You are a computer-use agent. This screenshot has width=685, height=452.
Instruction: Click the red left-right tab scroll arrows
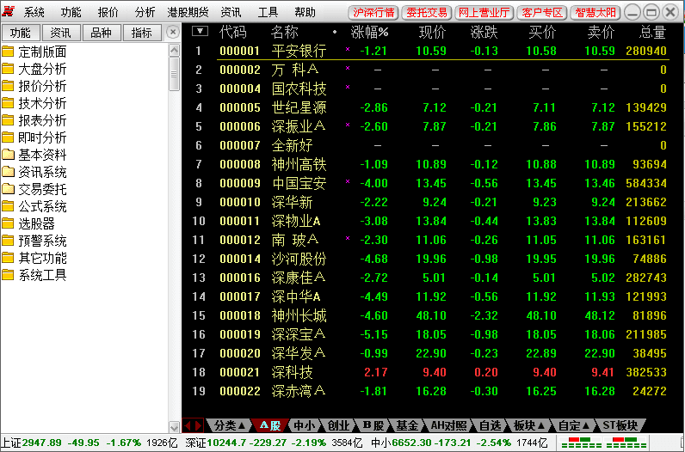[194, 425]
